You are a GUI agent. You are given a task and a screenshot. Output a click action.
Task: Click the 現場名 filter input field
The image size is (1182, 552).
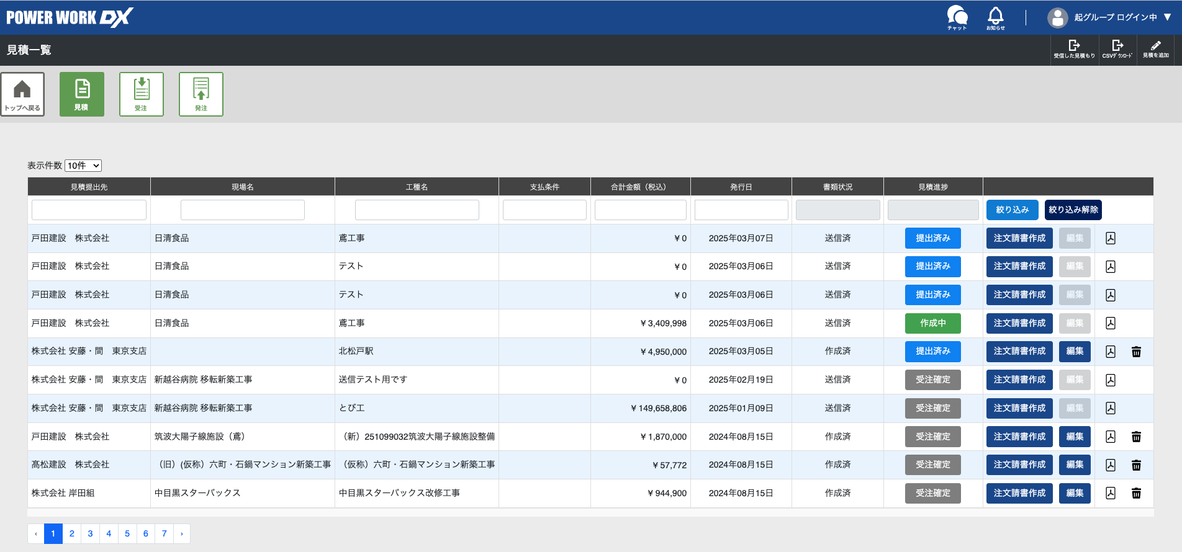coord(242,210)
